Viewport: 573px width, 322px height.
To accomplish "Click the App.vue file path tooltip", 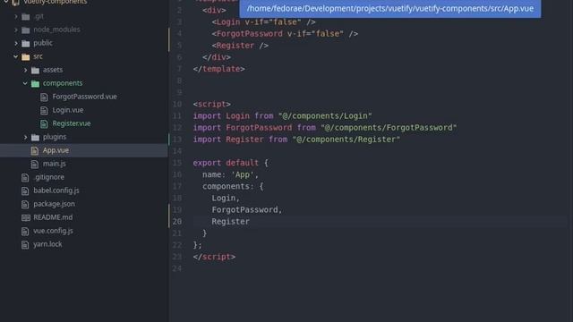I will coord(390,8).
